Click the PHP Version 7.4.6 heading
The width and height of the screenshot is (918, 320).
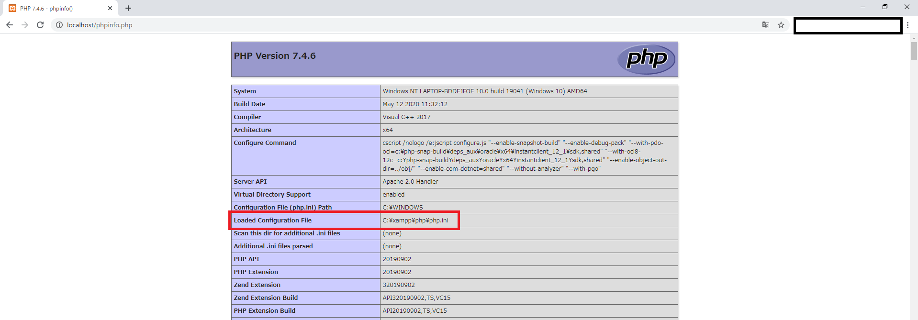click(x=275, y=56)
